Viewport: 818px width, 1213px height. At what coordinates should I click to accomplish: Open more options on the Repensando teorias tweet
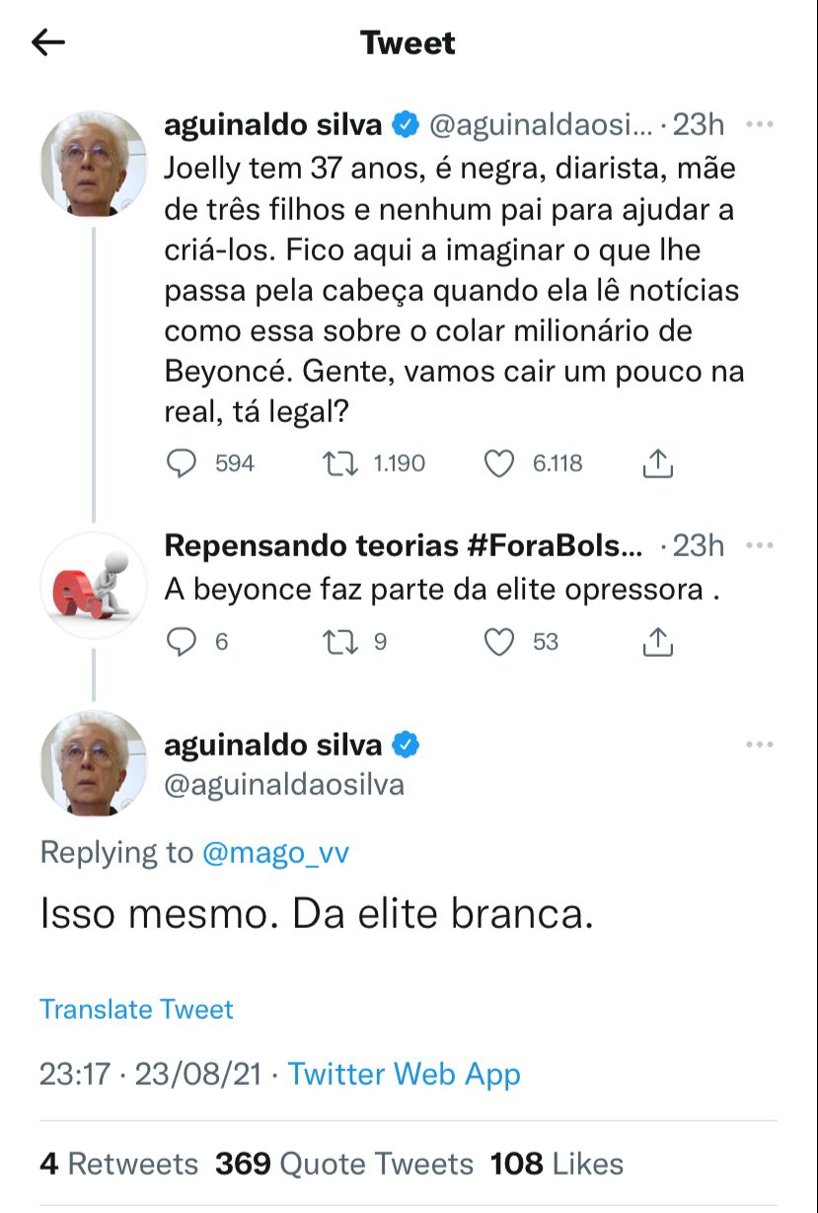click(x=760, y=544)
